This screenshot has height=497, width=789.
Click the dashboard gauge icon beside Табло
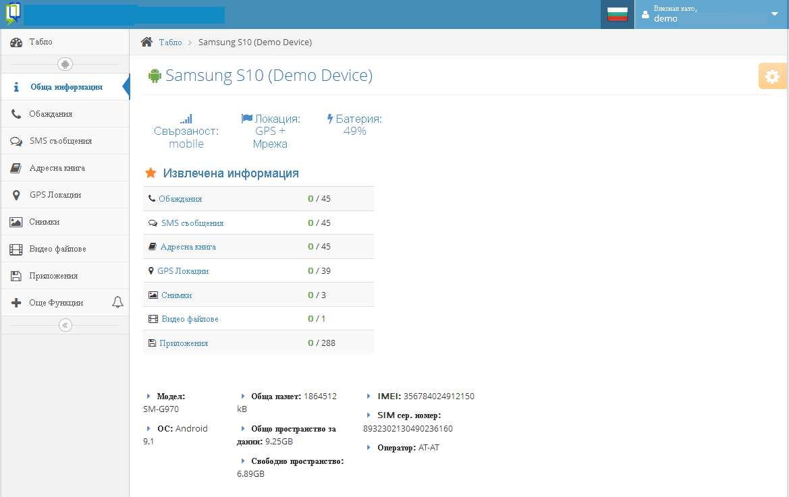click(16, 42)
